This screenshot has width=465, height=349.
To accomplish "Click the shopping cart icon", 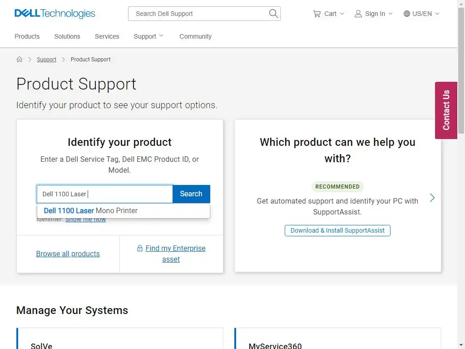I will [317, 14].
